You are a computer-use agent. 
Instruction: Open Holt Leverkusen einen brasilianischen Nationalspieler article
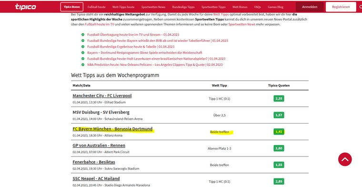156,59
